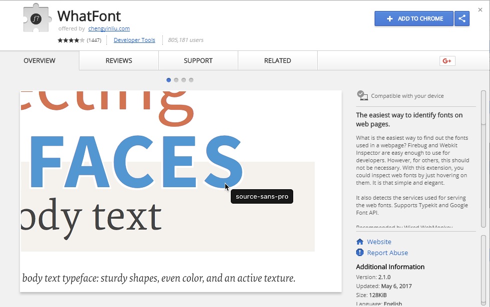Switch to the Reviews tab
This screenshot has width=490, height=307.
click(119, 60)
